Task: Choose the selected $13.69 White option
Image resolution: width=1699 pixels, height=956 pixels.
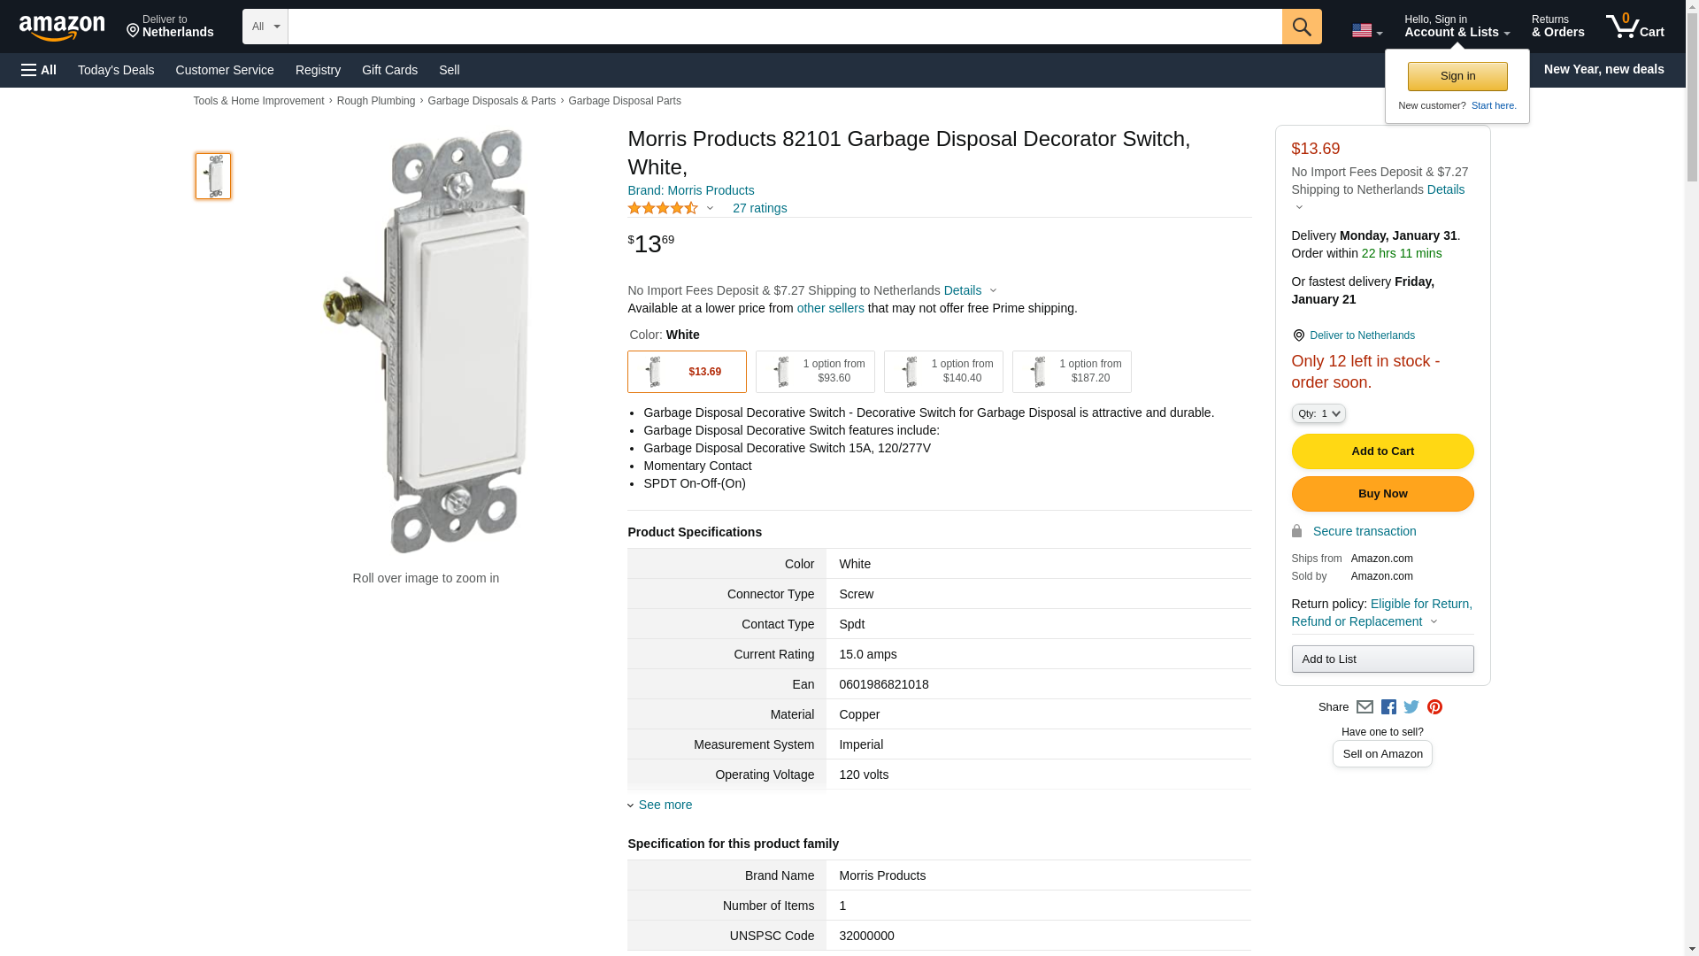Action: [687, 372]
